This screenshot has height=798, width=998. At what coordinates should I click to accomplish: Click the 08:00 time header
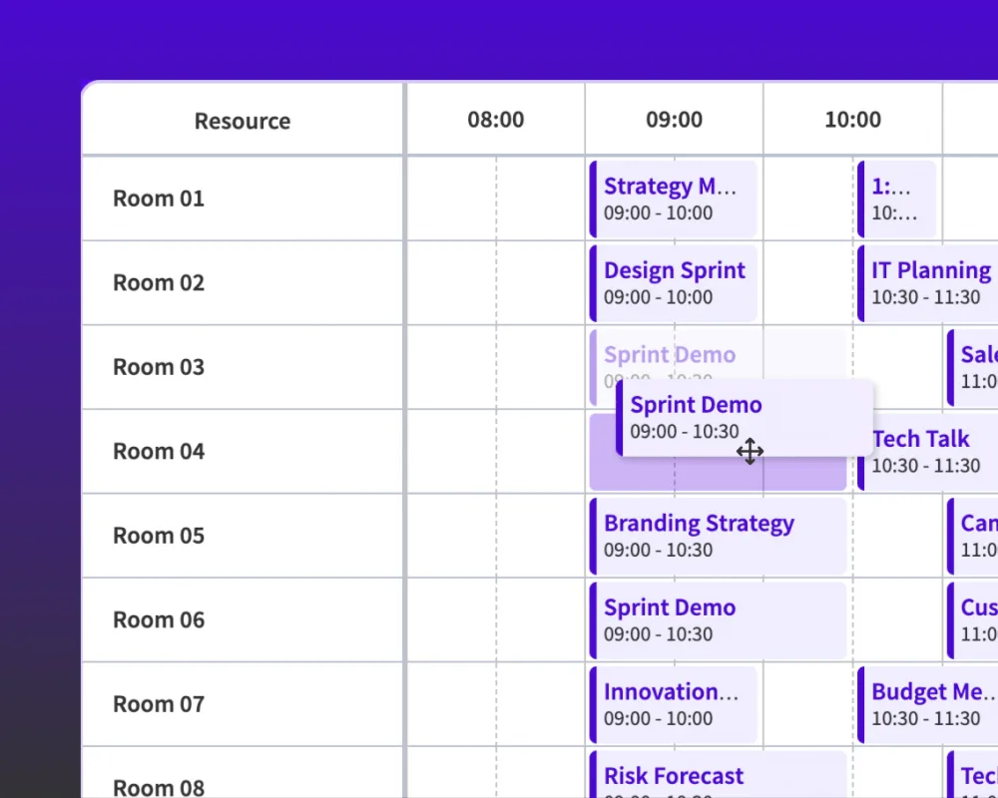coord(495,119)
